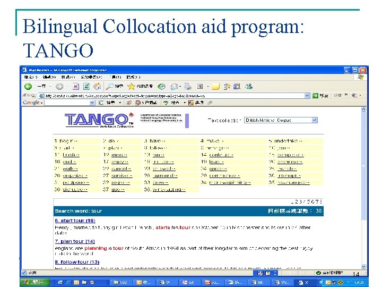This screenshot has width=382, height=287.
Task: Open the first menu in menu bar
Action: pyautogui.click(x=31, y=77)
